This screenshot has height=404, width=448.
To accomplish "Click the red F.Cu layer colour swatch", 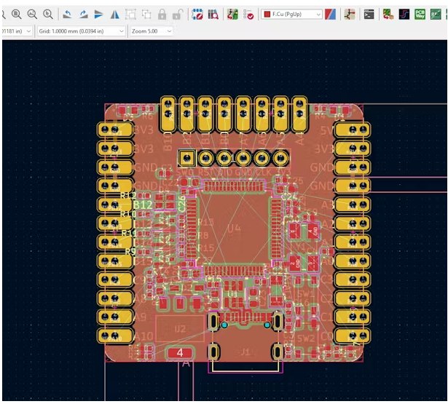I will coord(267,14).
